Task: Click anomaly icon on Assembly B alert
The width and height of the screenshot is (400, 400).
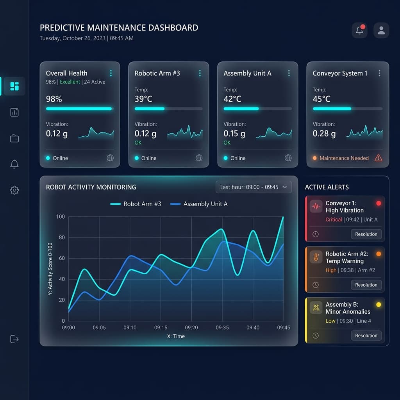Action: pos(316,307)
